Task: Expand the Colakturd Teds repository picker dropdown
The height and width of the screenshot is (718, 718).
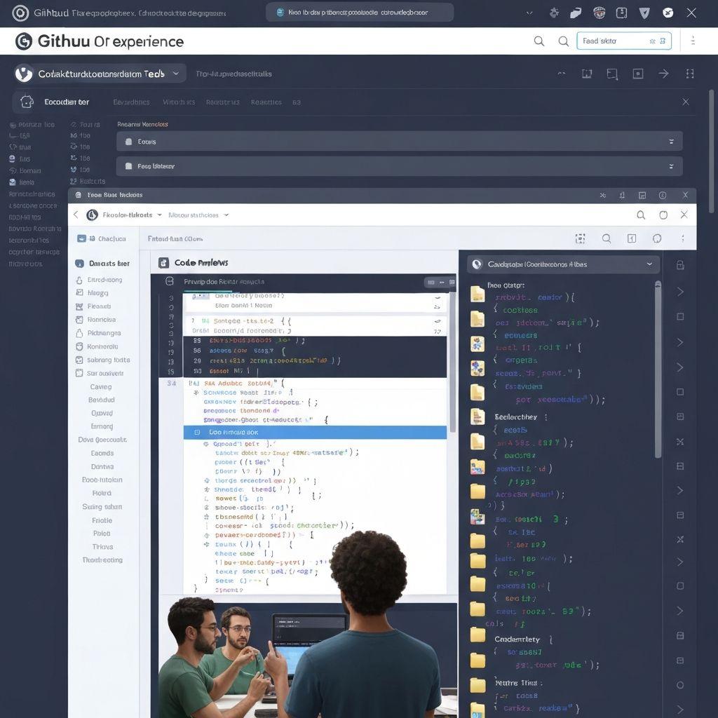Action: (175, 73)
